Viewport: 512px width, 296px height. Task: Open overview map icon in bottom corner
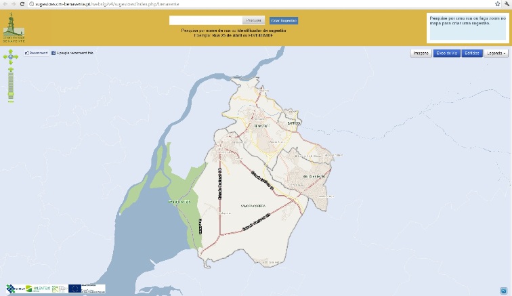coord(503,290)
